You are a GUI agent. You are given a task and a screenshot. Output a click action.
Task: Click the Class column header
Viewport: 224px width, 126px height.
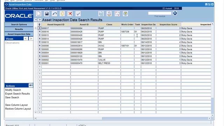coord(109,24)
